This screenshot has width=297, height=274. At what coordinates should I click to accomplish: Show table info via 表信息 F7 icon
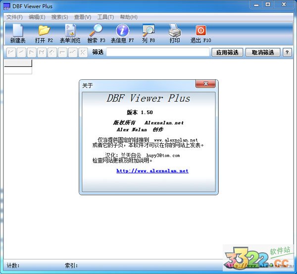click(122, 30)
